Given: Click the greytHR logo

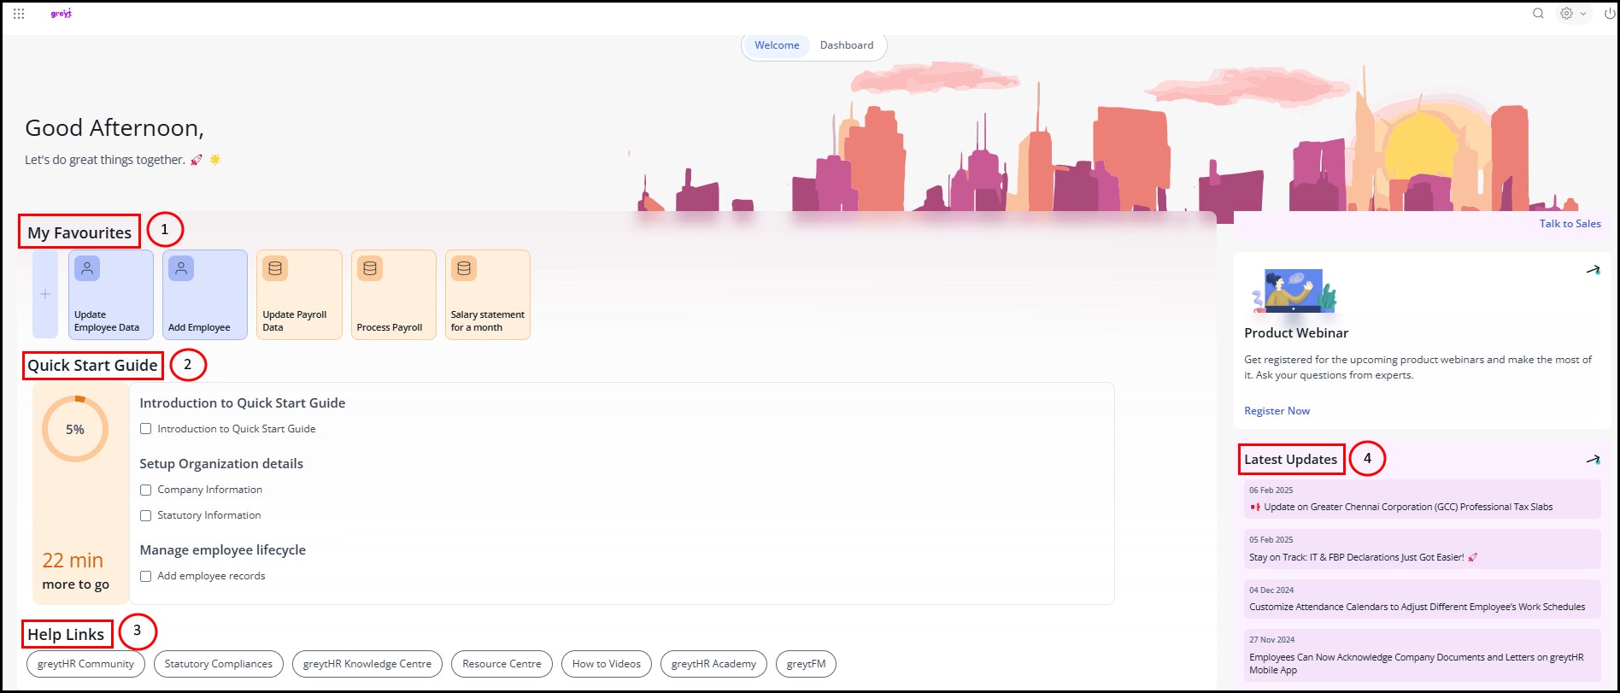Looking at the screenshot, I should (x=61, y=14).
